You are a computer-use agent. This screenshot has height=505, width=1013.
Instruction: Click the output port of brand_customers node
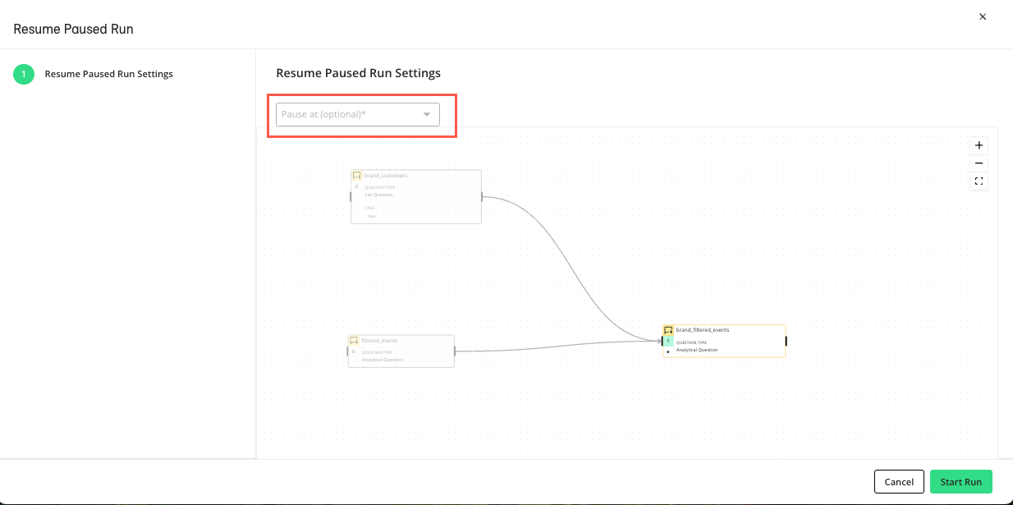482,196
